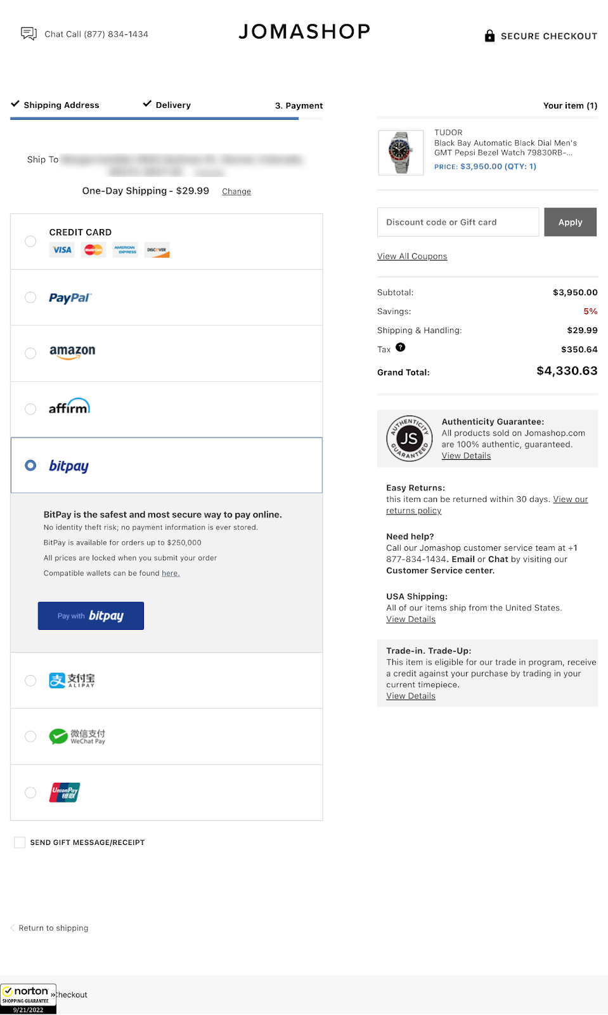Enable Send Gift Message/Receipt checkbox
This screenshot has height=1015, width=608.
(20, 842)
